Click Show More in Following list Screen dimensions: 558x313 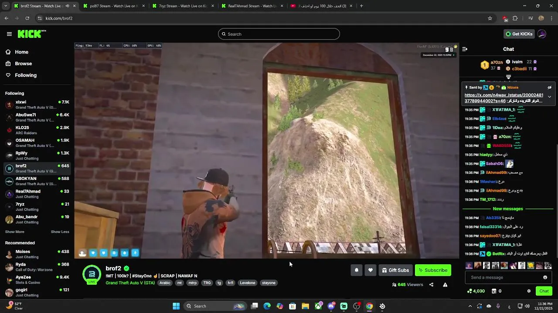pyautogui.click(x=15, y=232)
